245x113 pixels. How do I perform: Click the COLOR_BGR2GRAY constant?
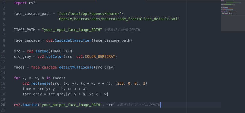(100, 56)
